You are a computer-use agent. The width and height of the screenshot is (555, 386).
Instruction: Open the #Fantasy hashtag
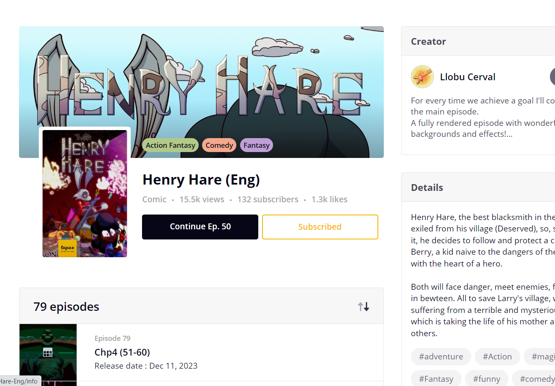point(436,378)
